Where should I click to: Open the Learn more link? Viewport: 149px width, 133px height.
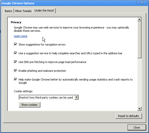click(20, 36)
